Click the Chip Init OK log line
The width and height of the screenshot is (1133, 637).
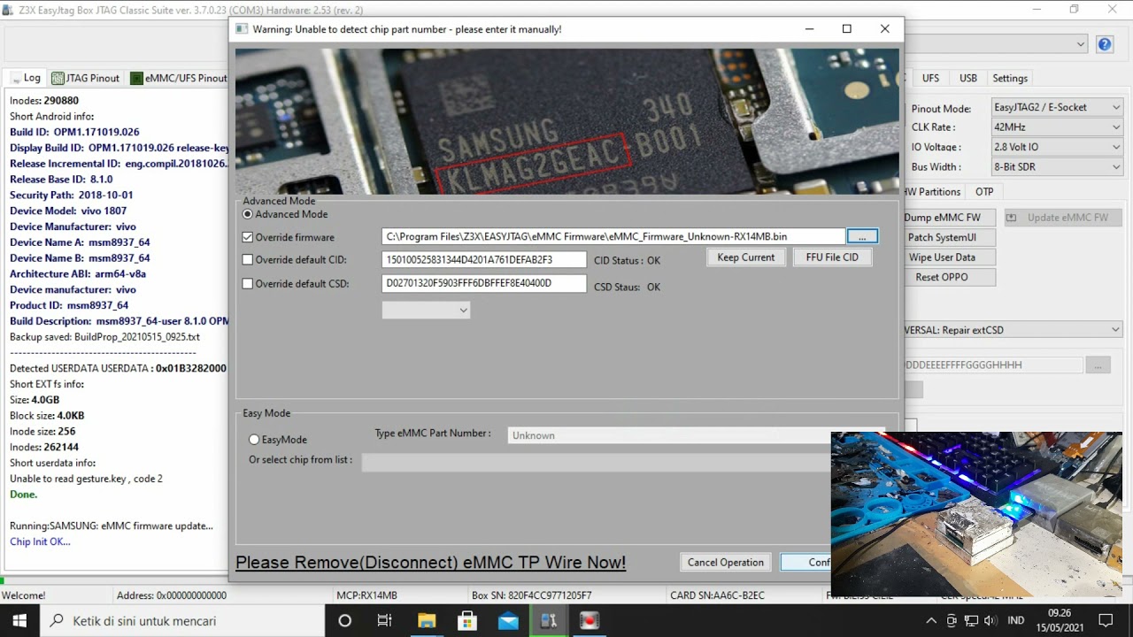point(40,541)
